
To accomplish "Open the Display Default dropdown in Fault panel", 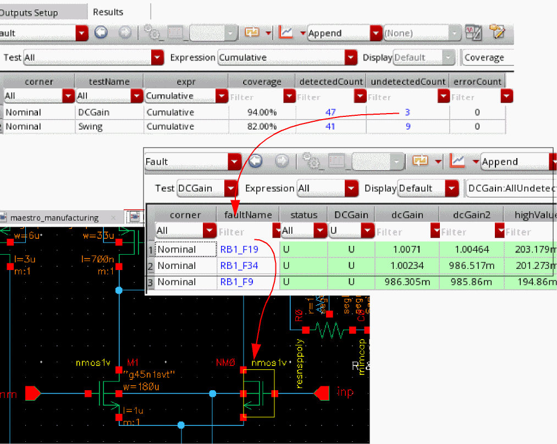I will coord(428,188).
